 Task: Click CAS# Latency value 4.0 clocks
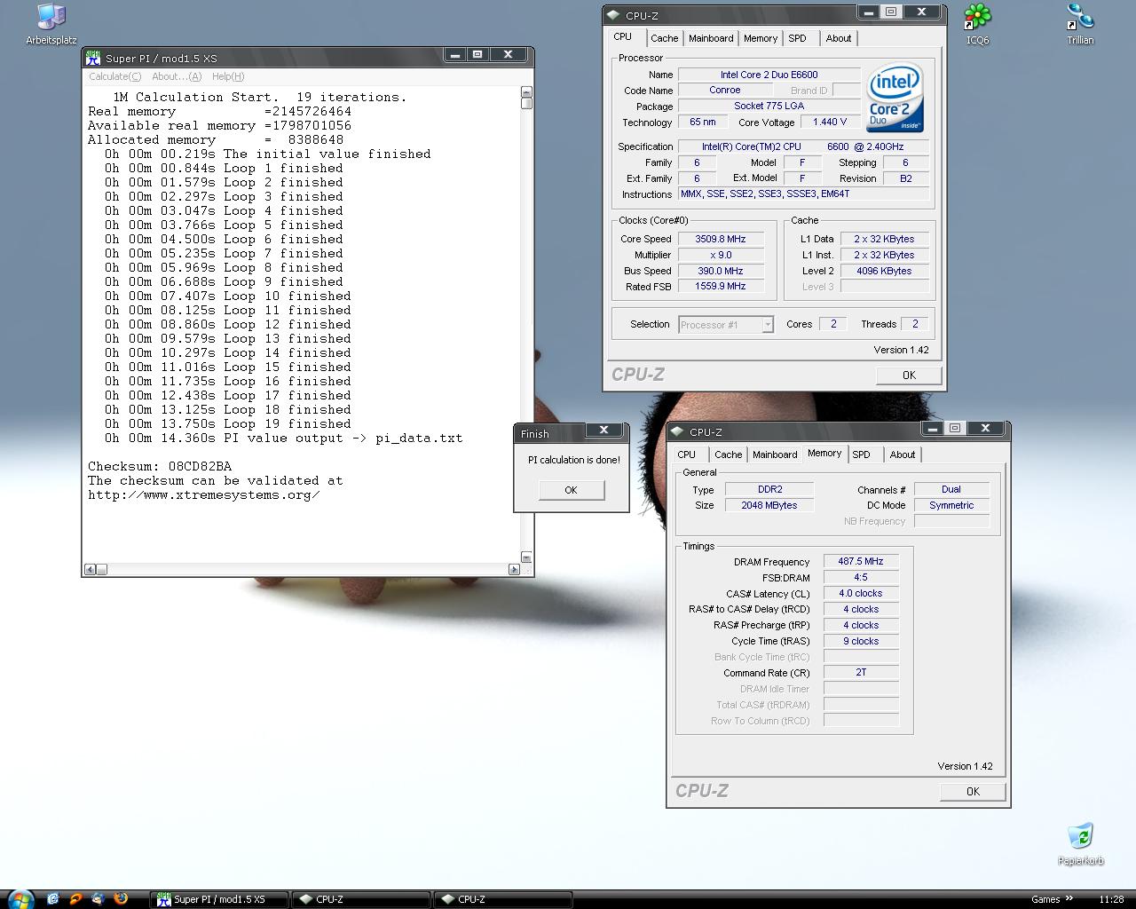(x=860, y=593)
